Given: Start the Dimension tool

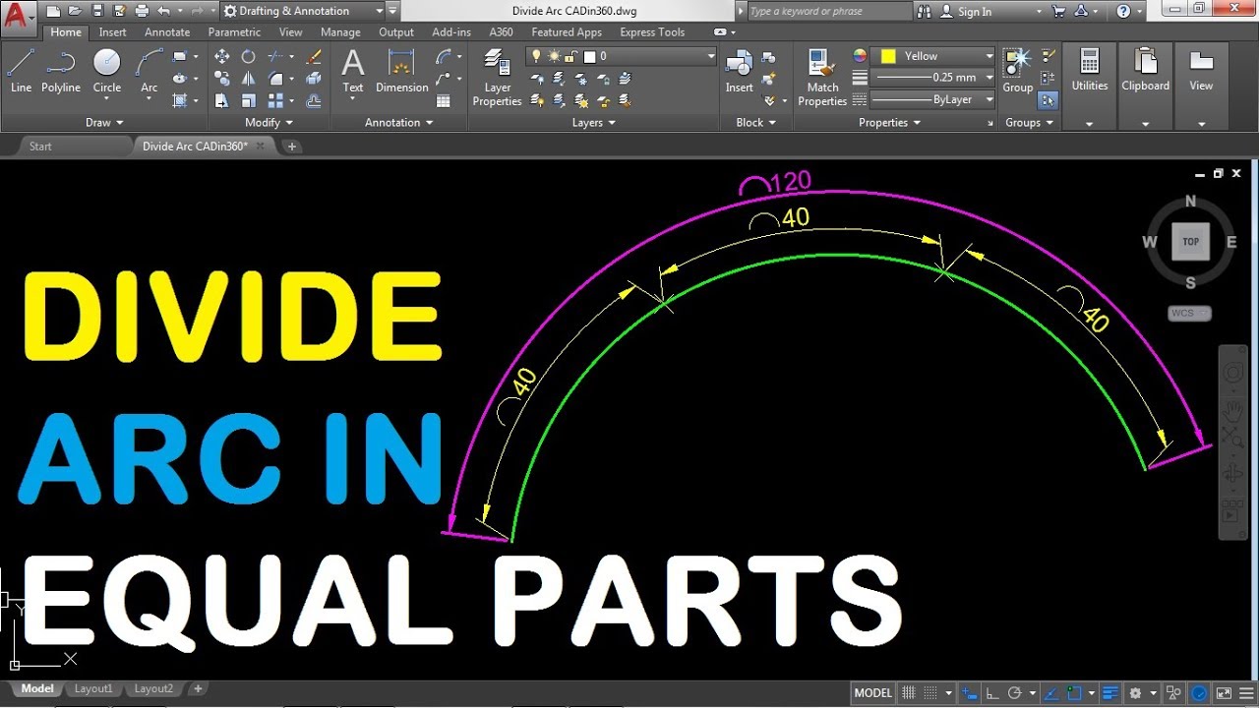Looking at the screenshot, I should click(401, 71).
